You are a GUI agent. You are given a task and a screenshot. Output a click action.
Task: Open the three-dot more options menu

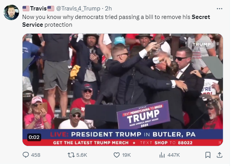tap(219, 9)
